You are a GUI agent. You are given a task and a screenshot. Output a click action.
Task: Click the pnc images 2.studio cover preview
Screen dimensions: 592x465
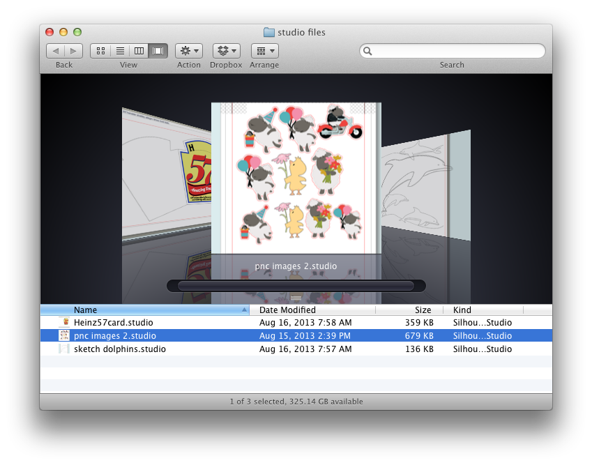pyautogui.click(x=296, y=178)
